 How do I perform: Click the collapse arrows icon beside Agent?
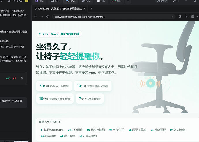(x=174, y=1)
